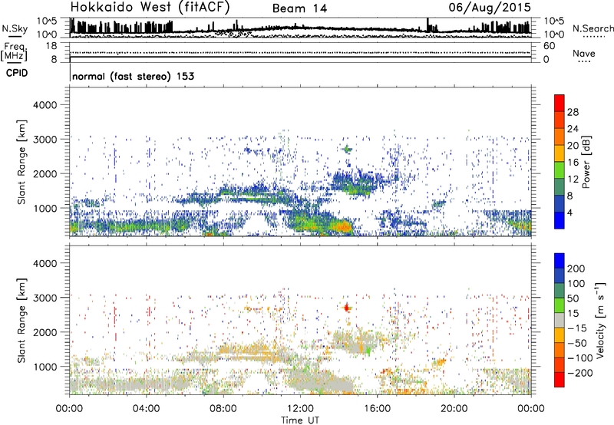Image resolution: width=614 pixels, height=425 pixels.
Task: Click the '16' tick on the Power colorbar
Action: [x=573, y=163]
